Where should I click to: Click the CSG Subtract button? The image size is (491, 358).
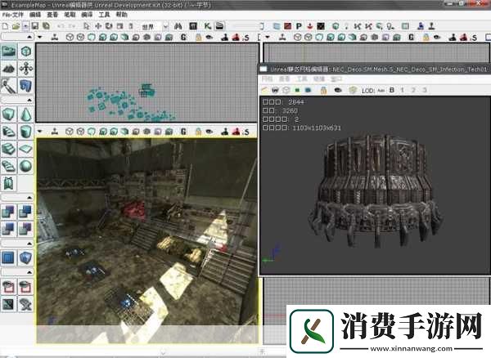[x=25, y=212]
